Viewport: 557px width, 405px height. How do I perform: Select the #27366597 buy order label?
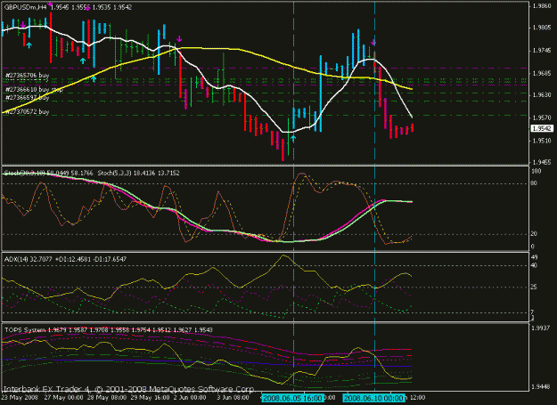pos(28,98)
